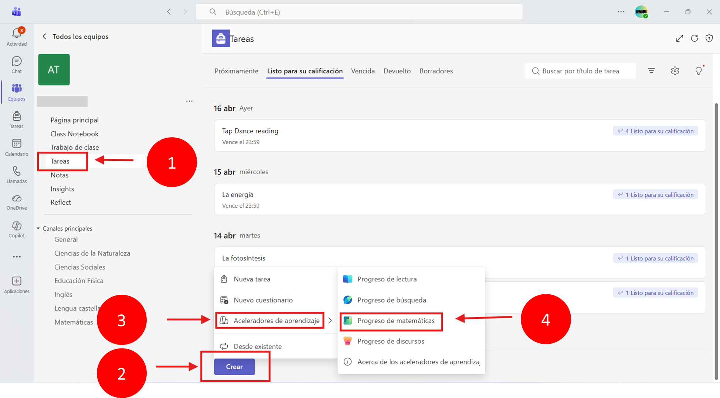Launch Copilot from the sidebar
This screenshot has width=720, height=398.
coord(17,229)
